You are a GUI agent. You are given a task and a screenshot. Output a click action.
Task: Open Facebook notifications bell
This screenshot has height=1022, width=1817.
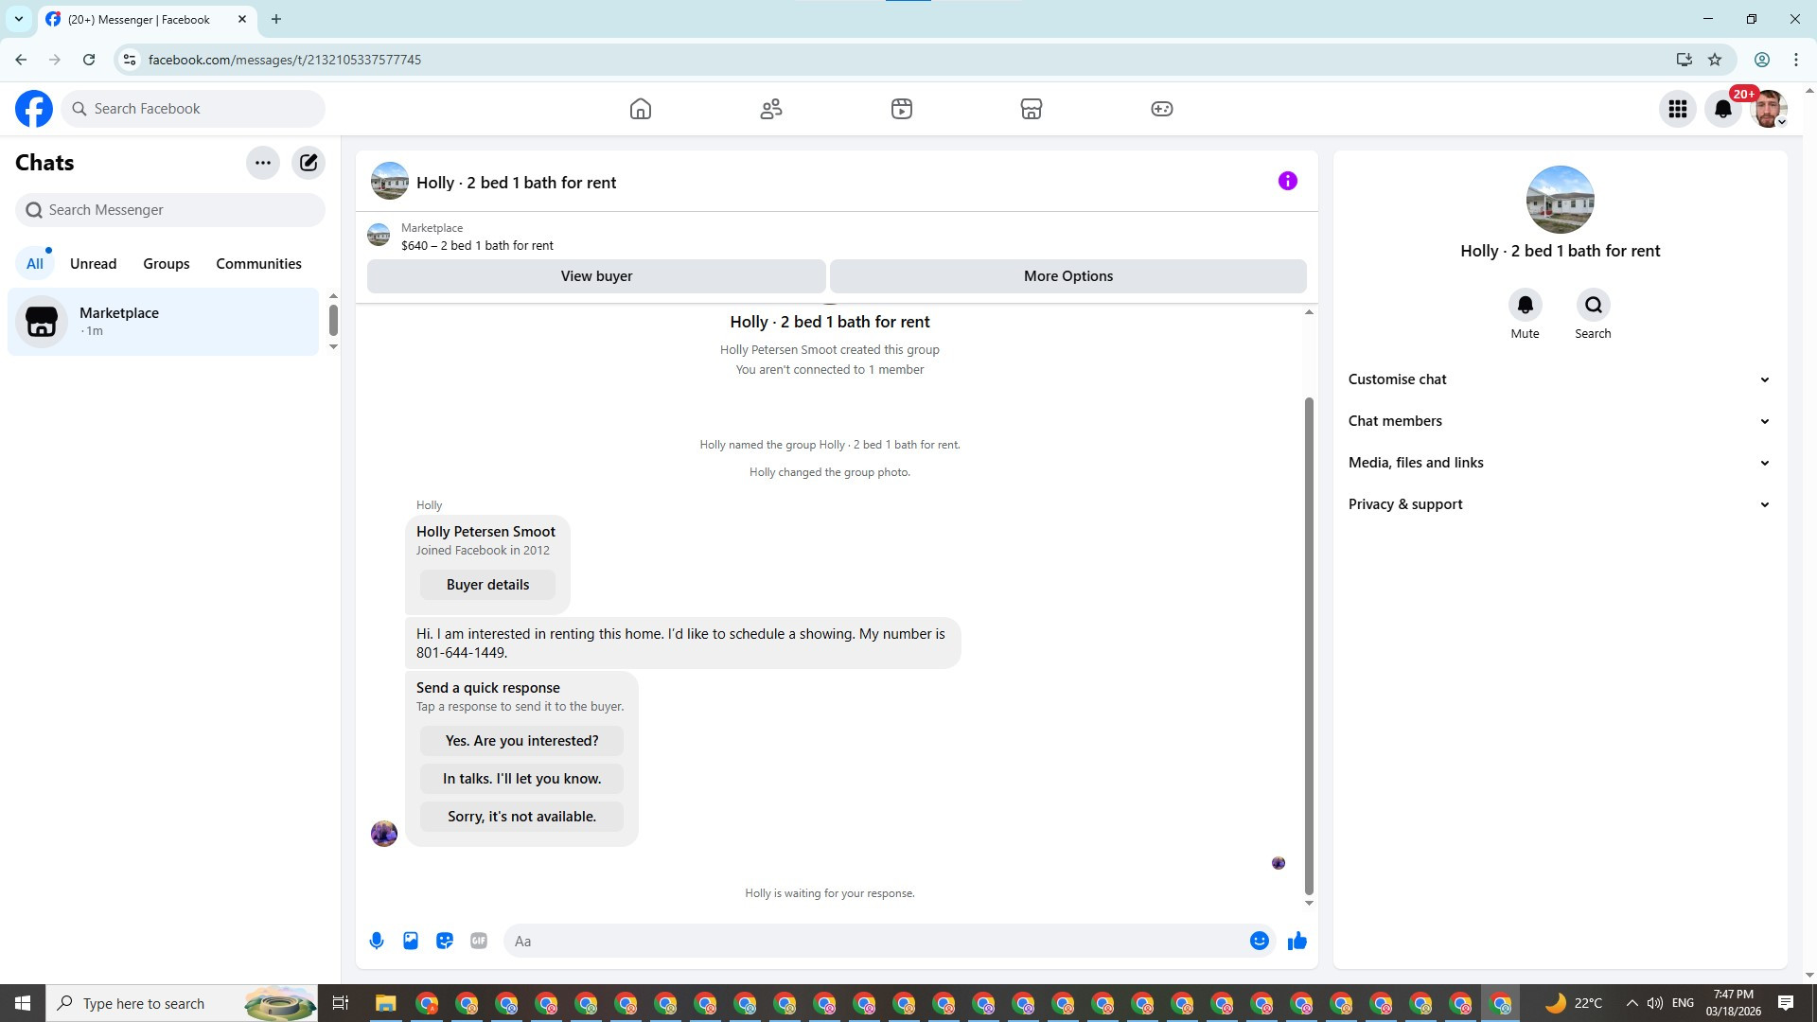(x=1723, y=109)
